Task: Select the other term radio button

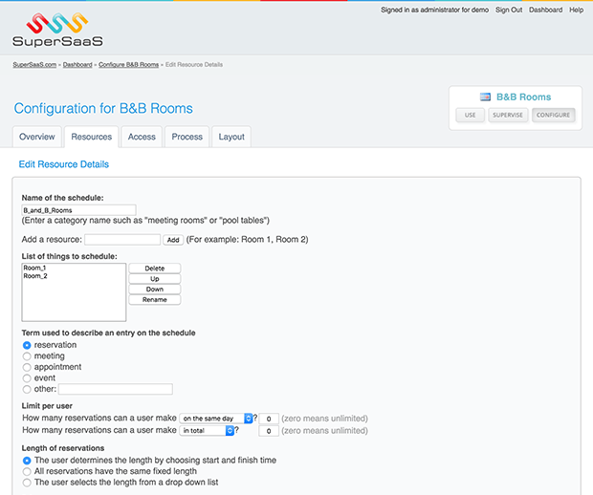Action: click(27, 389)
